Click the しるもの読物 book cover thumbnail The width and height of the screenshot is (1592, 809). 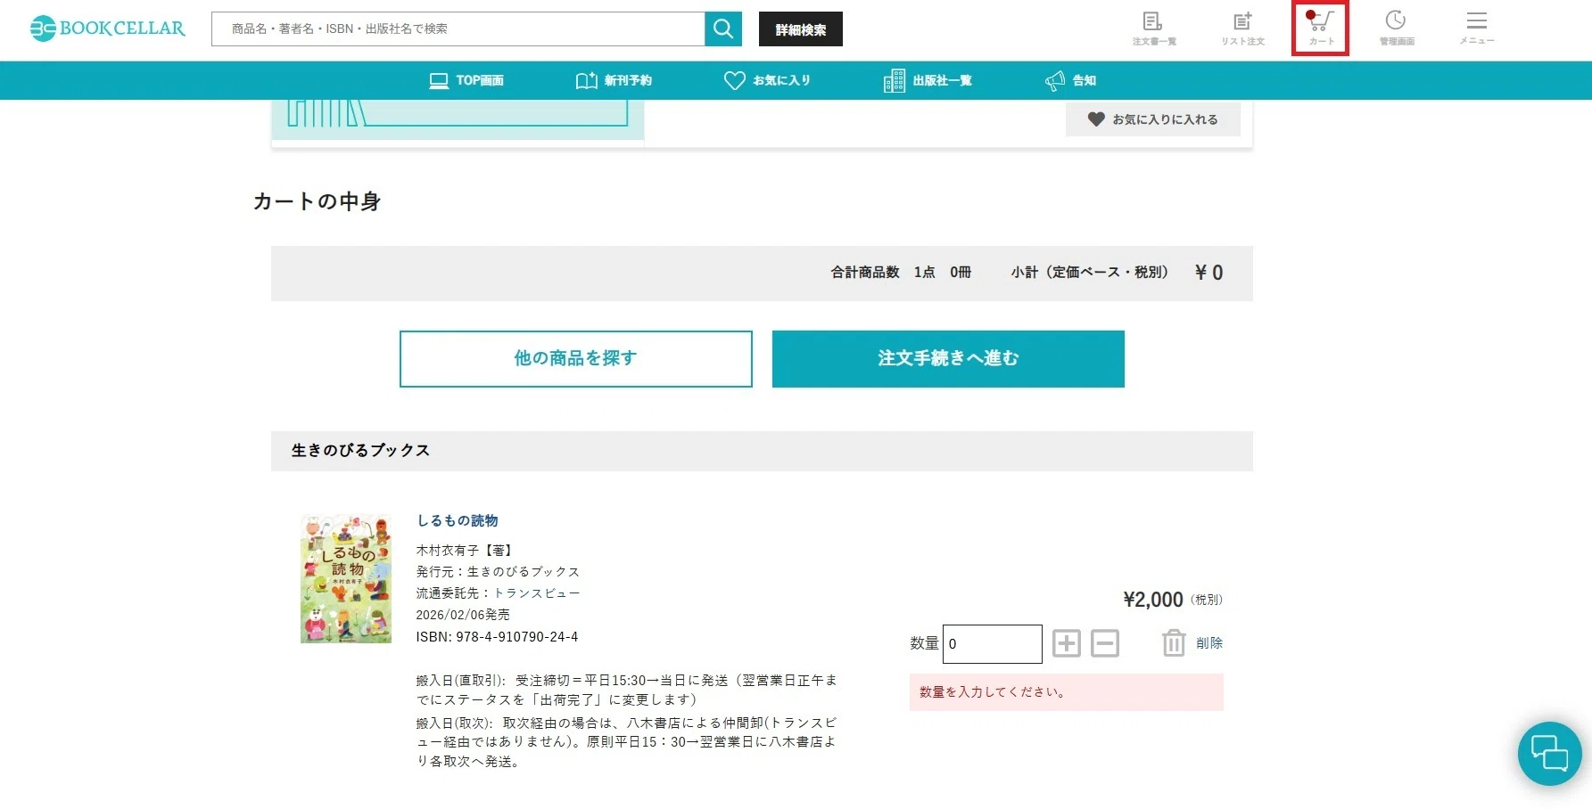[346, 578]
